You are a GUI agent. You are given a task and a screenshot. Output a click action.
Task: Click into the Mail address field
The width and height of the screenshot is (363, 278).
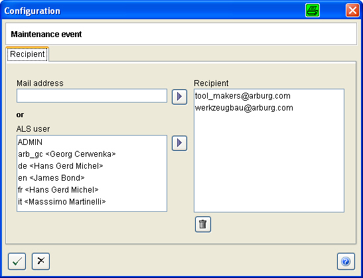(x=92, y=95)
